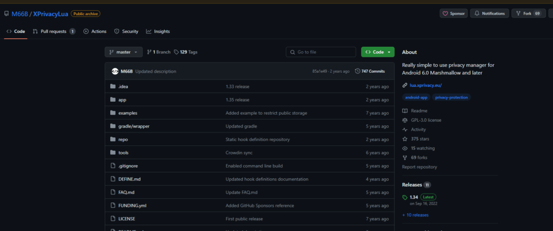
Task: Click folder icon beside gradle/wrapper
Action: tap(113, 126)
